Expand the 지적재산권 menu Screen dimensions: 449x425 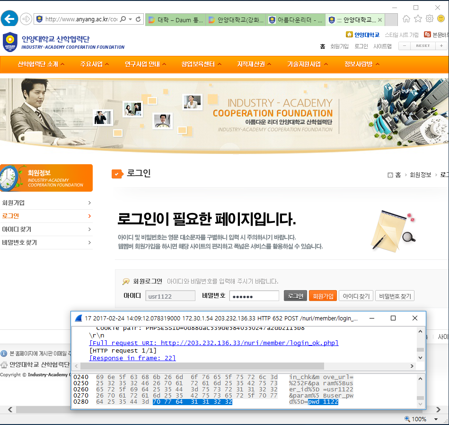(254, 64)
